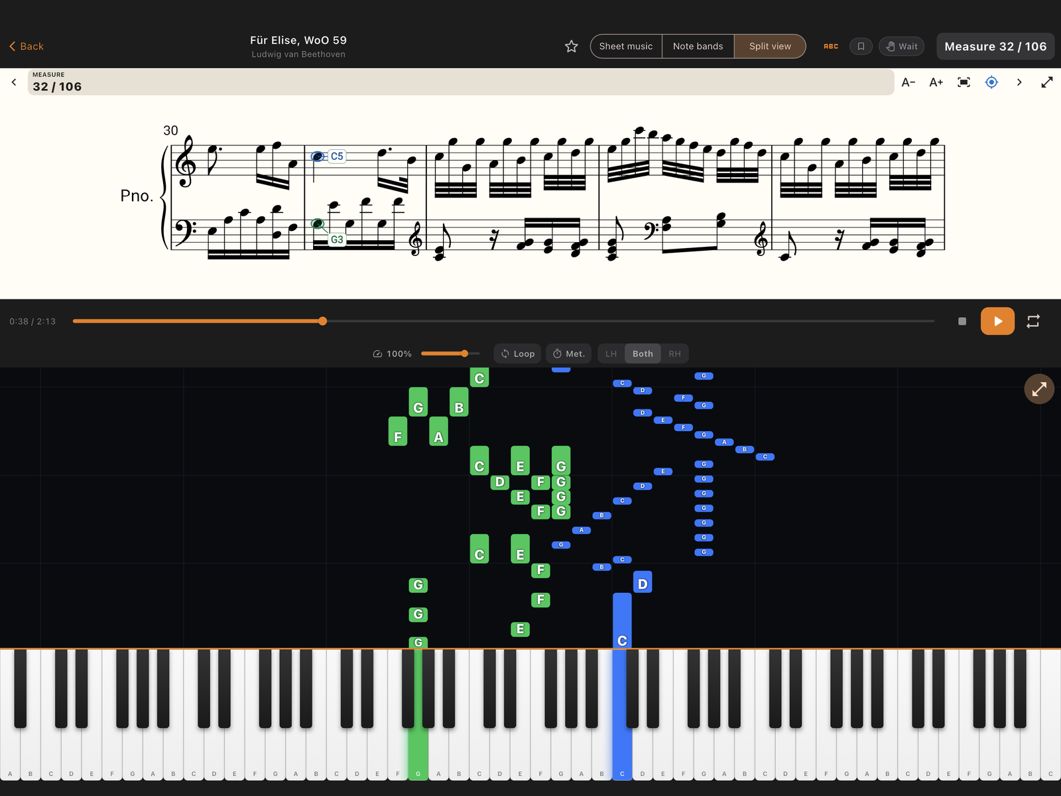This screenshot has height=796, width=1061.
Task: Click the Pno. instrument label
Action: point(137,196)
